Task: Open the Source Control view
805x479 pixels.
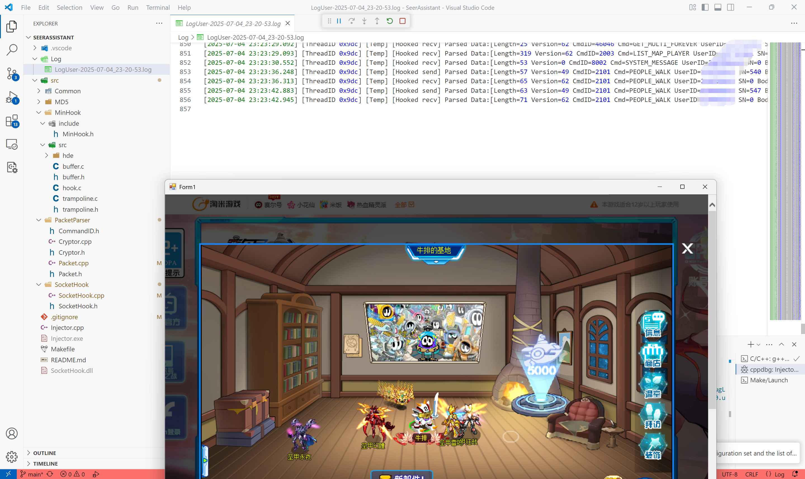Action: coord(12,73)
